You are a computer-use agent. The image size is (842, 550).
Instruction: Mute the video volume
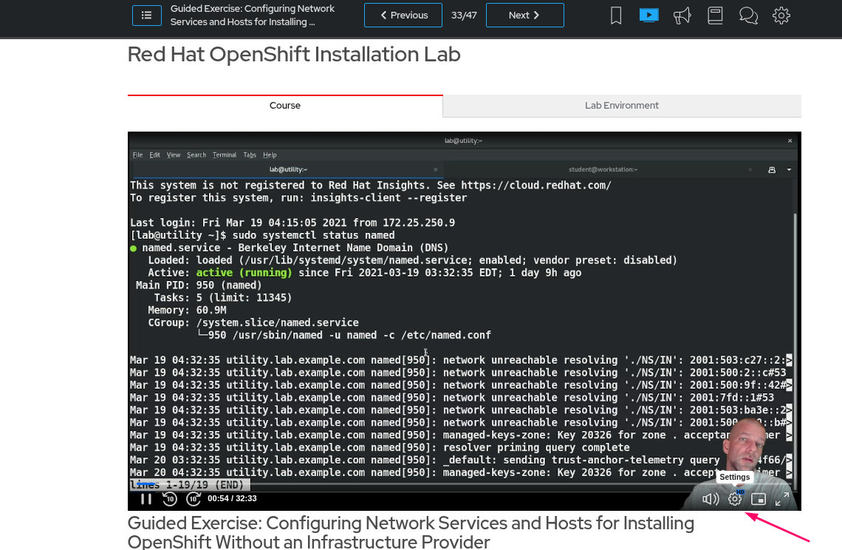(711, 499)
